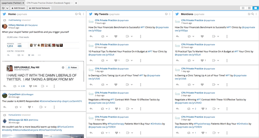Open retweet dropdown on Negotiate tweet in My Tweets

107,109
